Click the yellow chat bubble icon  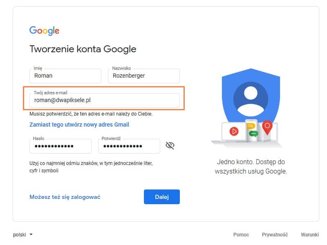click(x=251, y=126)
